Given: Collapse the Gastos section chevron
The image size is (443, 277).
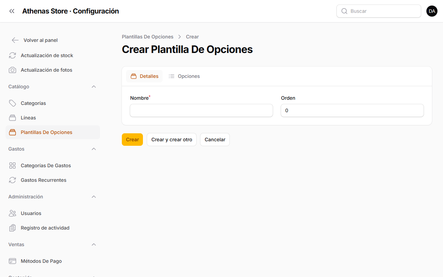Looking at the screenshot, I should pos(94,149).
